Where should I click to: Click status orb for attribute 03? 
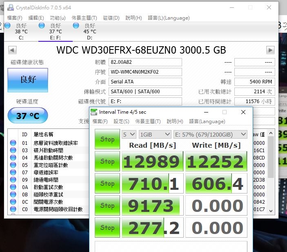click(x=13, y=150)
